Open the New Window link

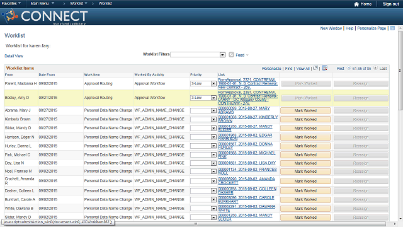(x=331, y=28)
